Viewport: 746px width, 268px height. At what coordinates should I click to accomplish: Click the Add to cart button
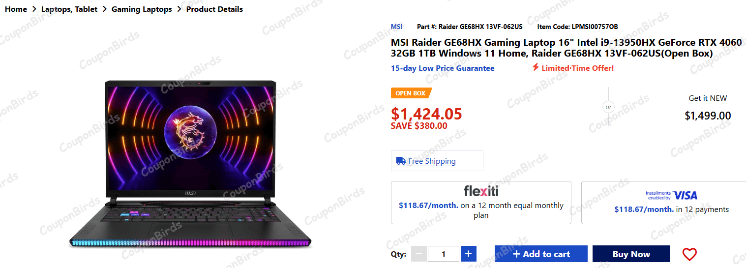coord(541,254)
